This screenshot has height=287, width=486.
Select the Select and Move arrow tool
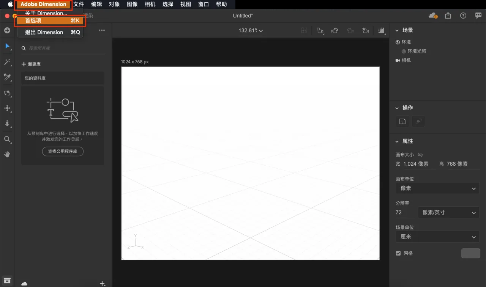[7, 46]
